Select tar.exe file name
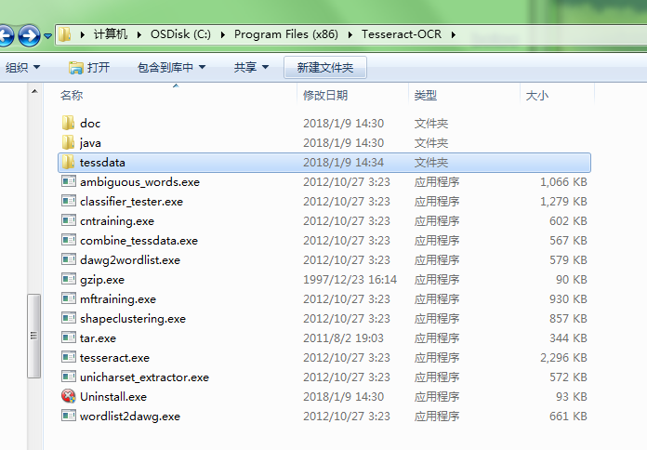Viewport: 647px width, 450px height. pyautogui.click(x=98, y=338)
